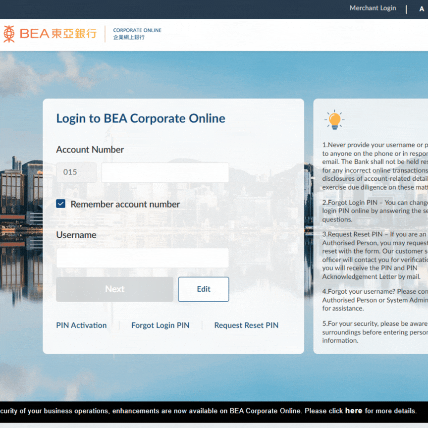Image resolution: width=428 pixels, height=428 pixels.
Task: Open the Request Reset PIN link
Action: pyautogui.click(x=246, y=325)
